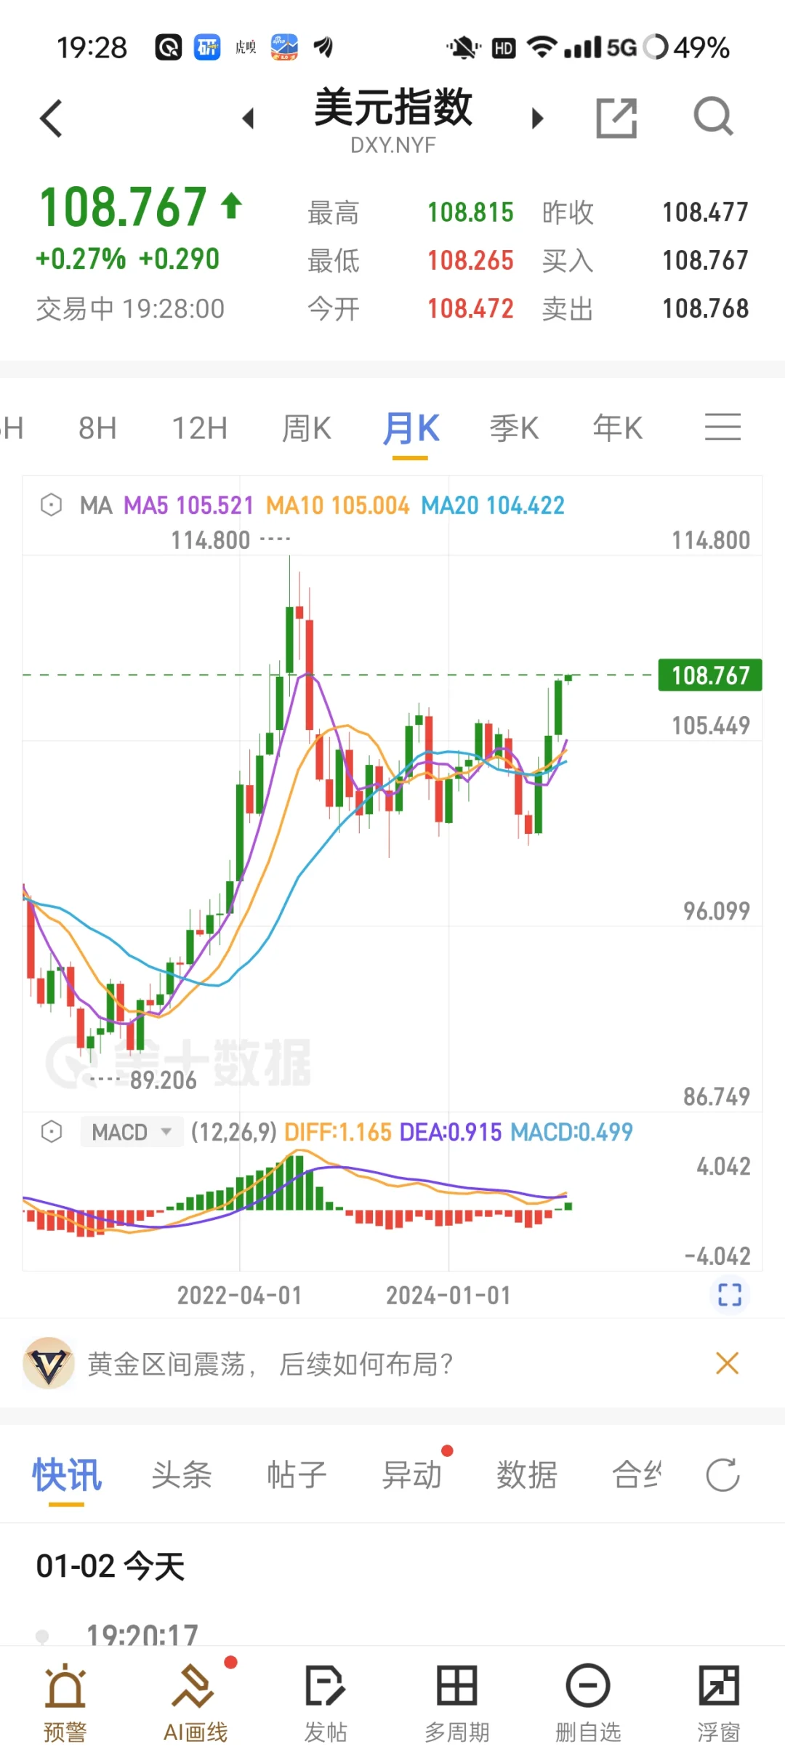Tap the battery 49% status indicator
Image resolution: width=785 pixels, height=1755 pixels.
tap(687, 47)
